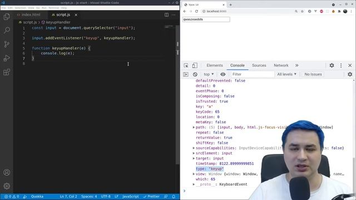Switch to the Network DevTools tab

pos(281,66)
